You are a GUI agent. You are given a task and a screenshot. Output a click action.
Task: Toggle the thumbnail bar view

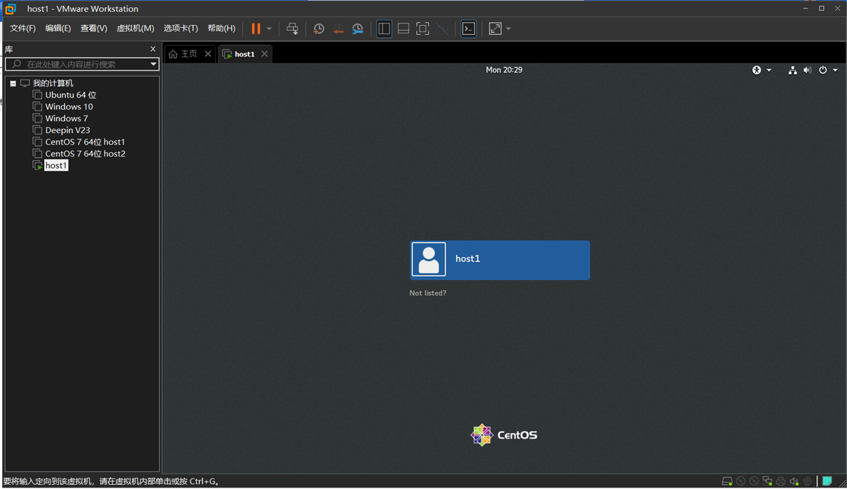404,29
